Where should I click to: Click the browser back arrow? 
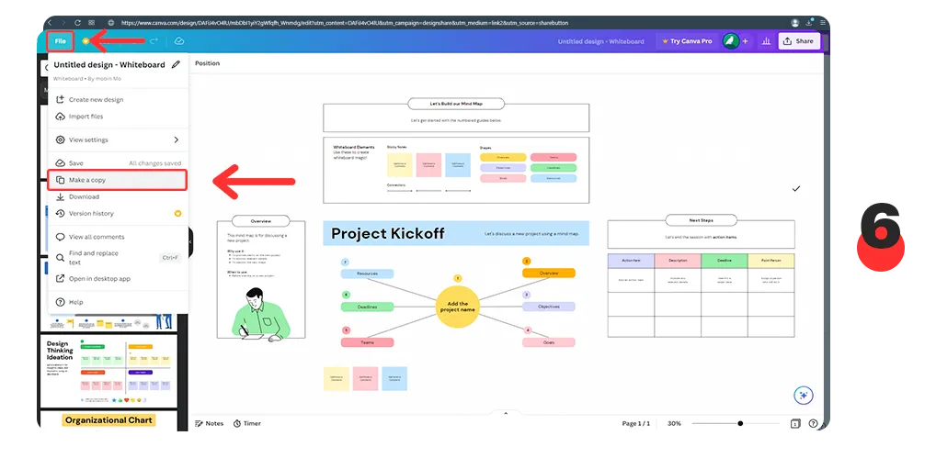tap(50, 23)
